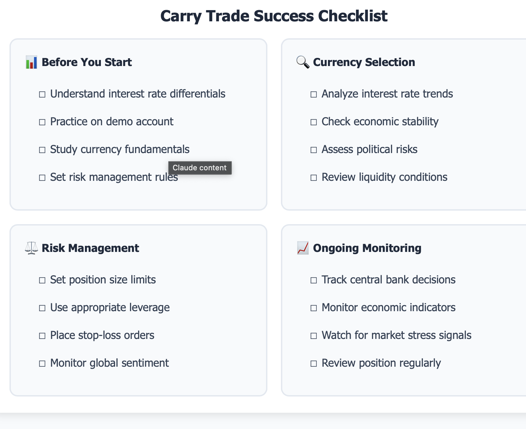The width and height of the screenshot is (526, 429).
Task: Check the Set position size limits box
Action: click(x=42, y=280)
